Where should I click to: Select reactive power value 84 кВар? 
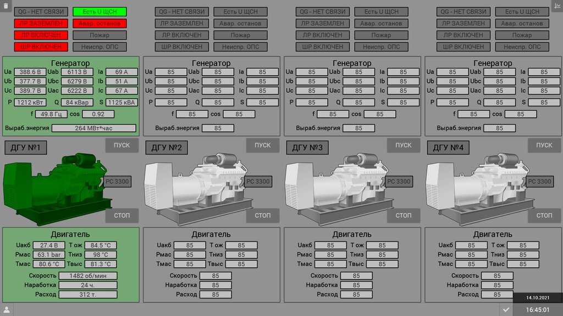click(x=77, y=103)
